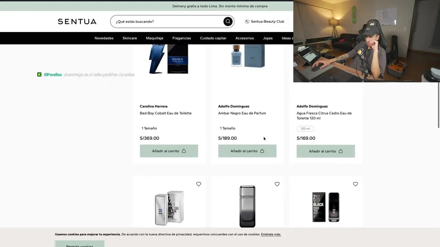Open the Novedades menu
Viewport: 440px width, 247px height.
point(104,38)
